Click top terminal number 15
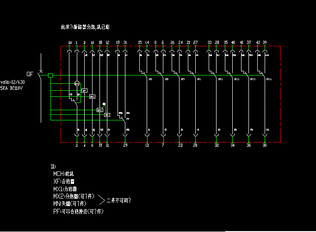 [x=140, y=42]
